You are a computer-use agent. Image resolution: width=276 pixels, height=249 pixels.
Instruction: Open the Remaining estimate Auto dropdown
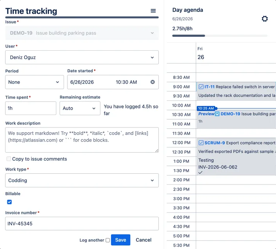[80, 108]
